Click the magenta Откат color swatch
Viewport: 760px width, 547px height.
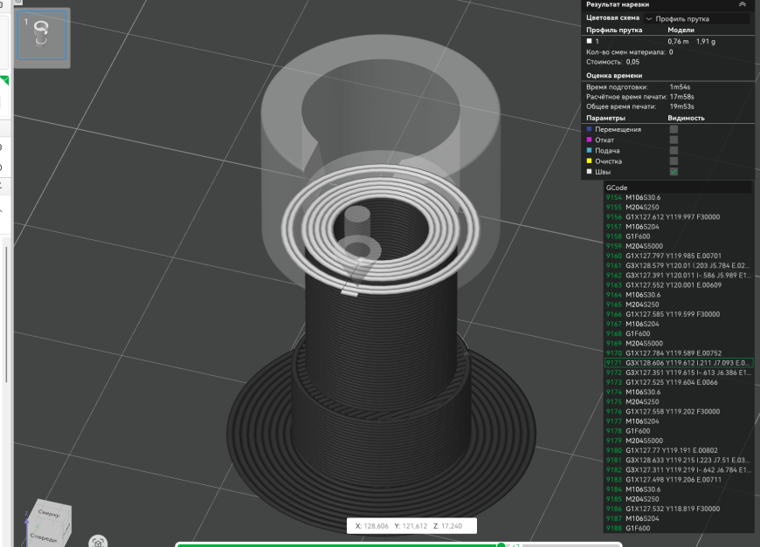pyautogui.click(x=590, y=140)
